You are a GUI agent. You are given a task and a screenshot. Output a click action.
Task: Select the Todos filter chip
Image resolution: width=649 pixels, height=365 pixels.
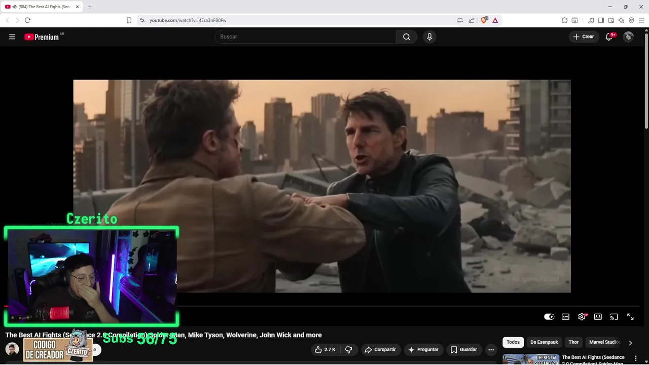(513, 342)
